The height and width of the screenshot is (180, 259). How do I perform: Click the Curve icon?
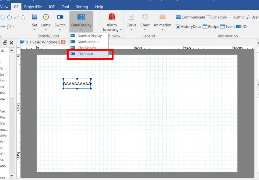point(131,17)
